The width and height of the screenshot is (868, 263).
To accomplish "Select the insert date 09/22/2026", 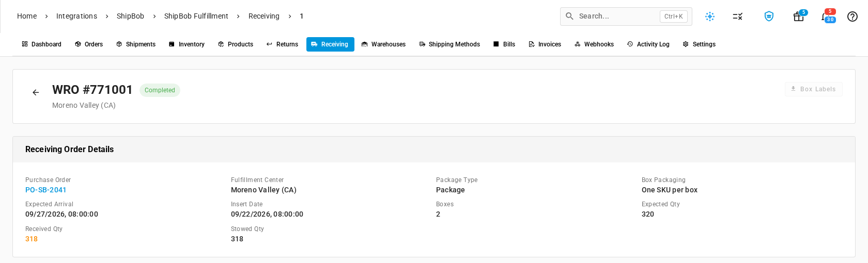I will 267,214.
